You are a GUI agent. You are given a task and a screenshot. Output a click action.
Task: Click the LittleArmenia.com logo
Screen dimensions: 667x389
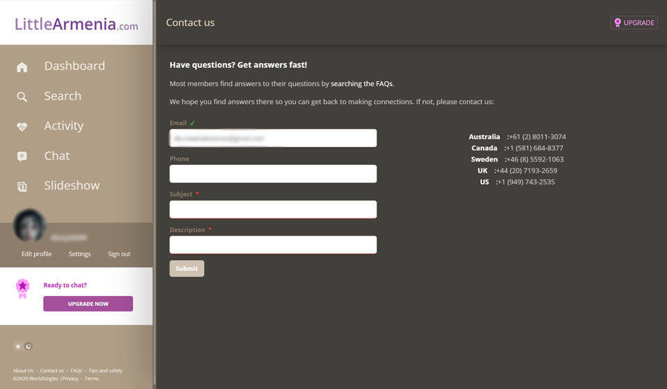tap(76, 24)
